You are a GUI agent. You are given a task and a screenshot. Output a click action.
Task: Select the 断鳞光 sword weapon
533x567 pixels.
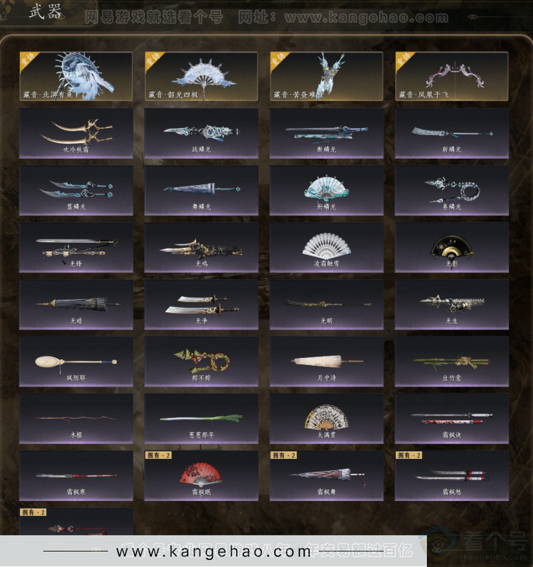click(326, 133)
